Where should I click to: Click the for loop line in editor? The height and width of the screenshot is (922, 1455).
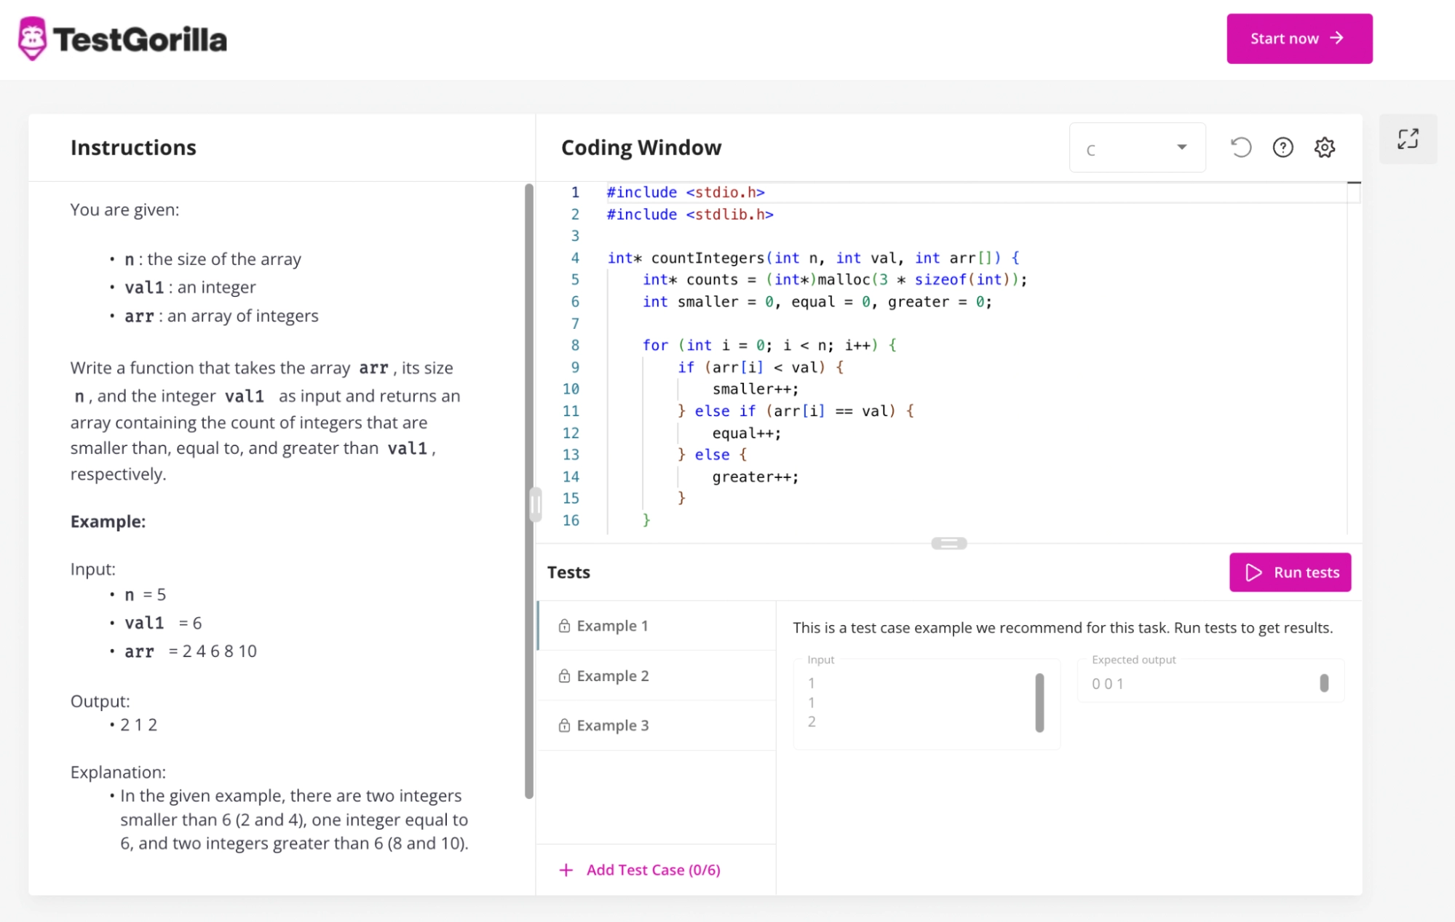[x=769, y=345]
